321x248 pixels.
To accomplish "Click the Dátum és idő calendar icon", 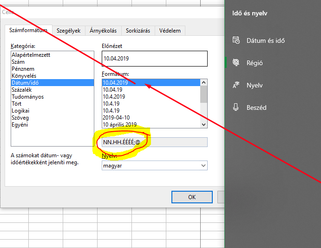I will 236,40.
